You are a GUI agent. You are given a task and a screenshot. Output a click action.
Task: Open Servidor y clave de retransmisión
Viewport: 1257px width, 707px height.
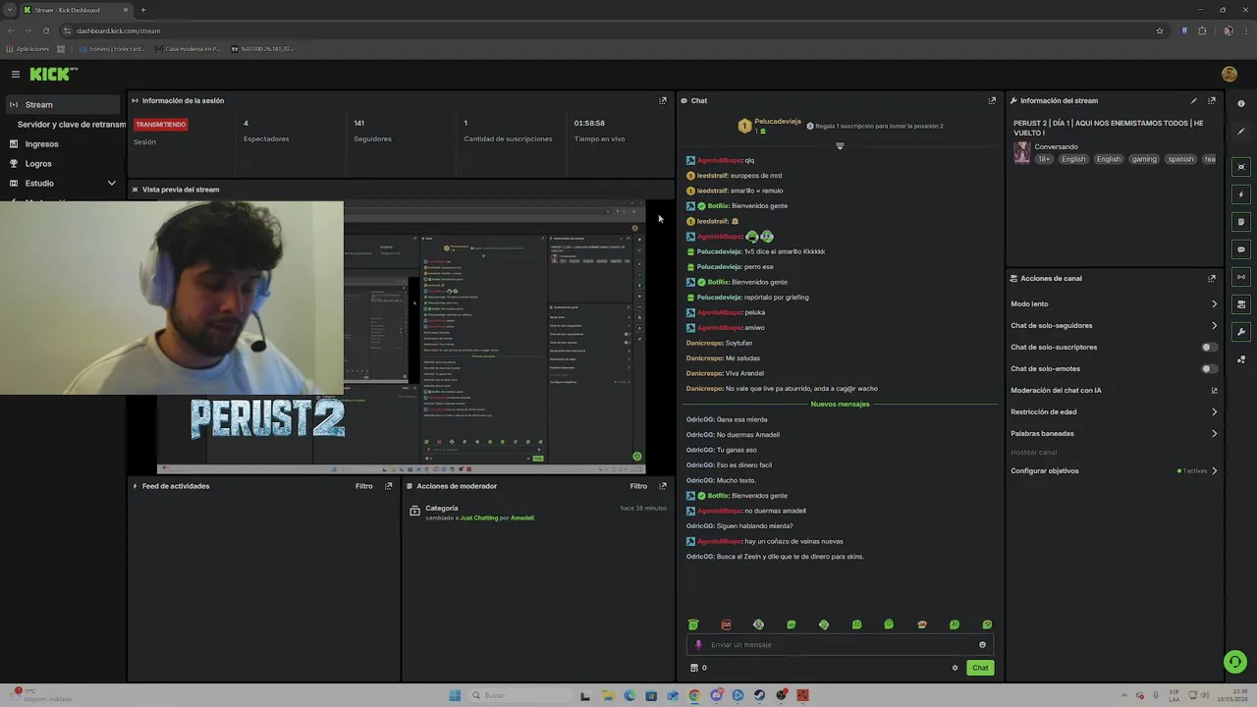(x=71, y=125)
